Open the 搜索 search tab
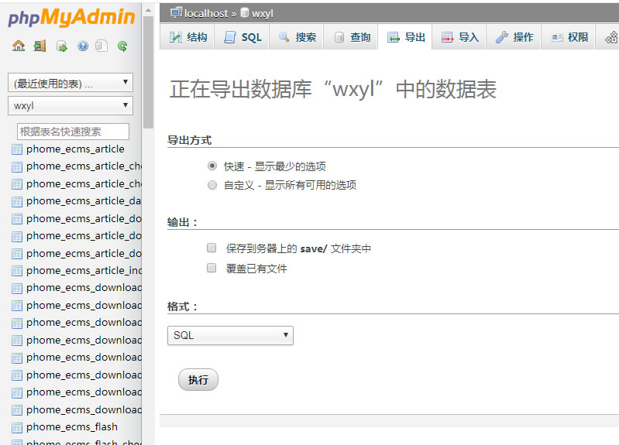619x445 pixels. point(296,37)
